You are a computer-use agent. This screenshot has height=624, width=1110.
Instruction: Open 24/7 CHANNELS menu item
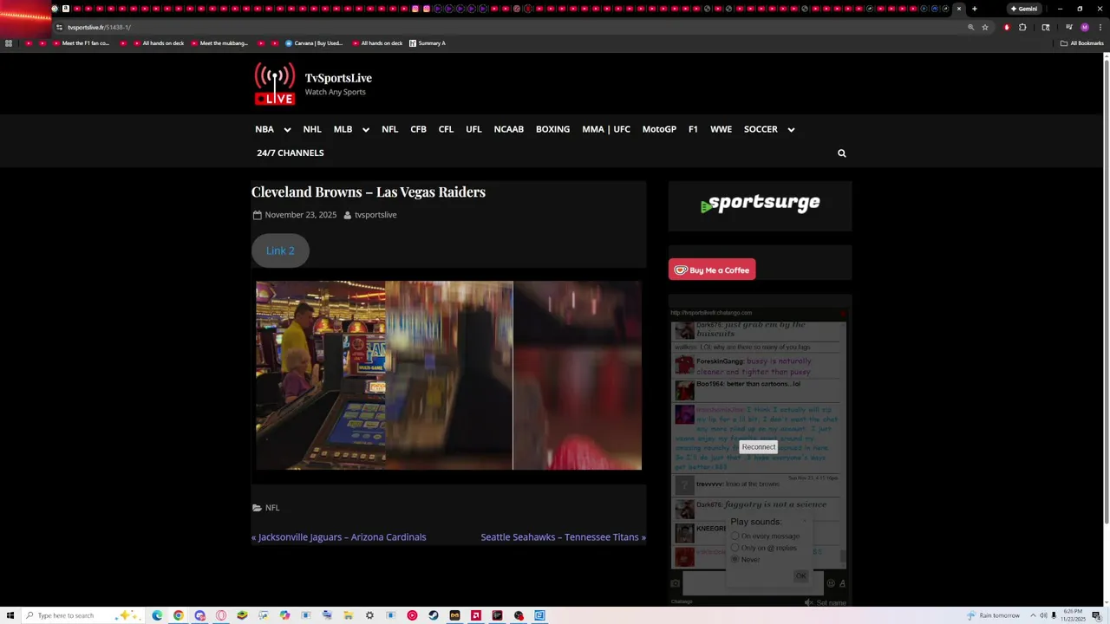coord(291,153)
